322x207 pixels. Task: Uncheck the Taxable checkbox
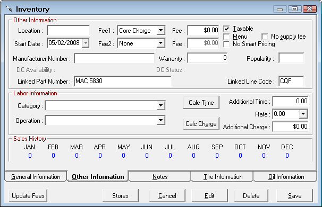226,29
